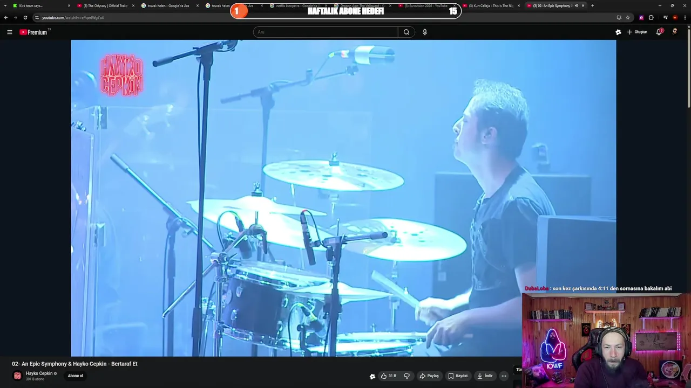Click the sparkle icon left of like button

[372, 376]
